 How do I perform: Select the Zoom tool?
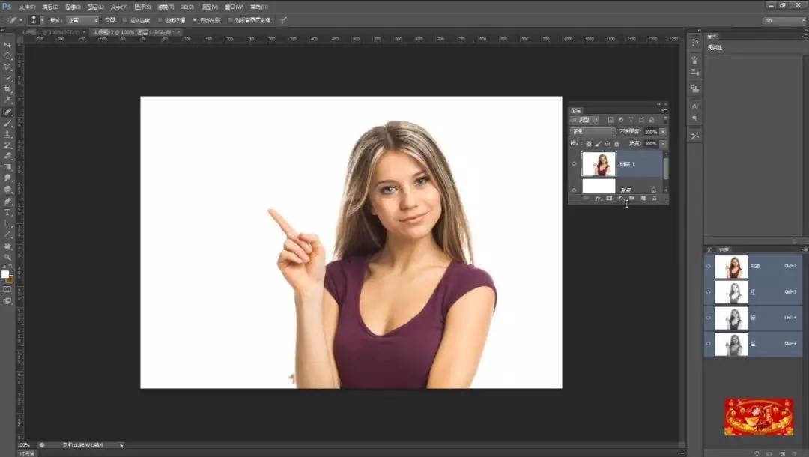point(7,258)
